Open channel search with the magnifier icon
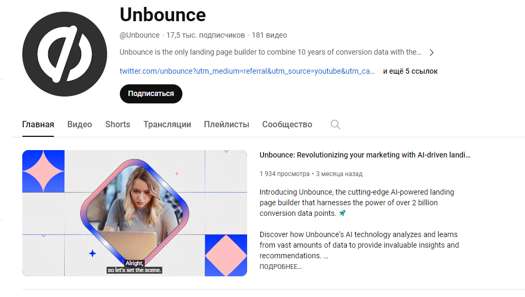This screenshot has height=297, width=525. click(x=335, y=125)
